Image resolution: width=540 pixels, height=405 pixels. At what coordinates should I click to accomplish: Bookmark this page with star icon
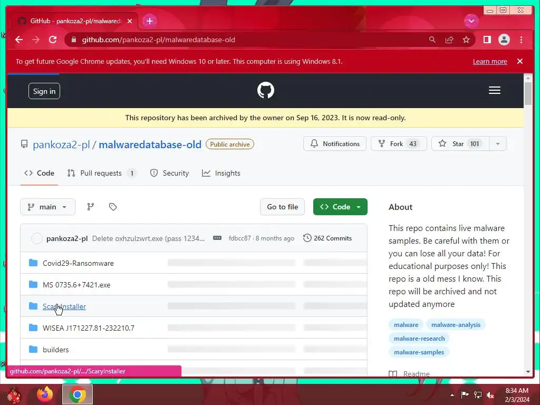tap(466, 40)
